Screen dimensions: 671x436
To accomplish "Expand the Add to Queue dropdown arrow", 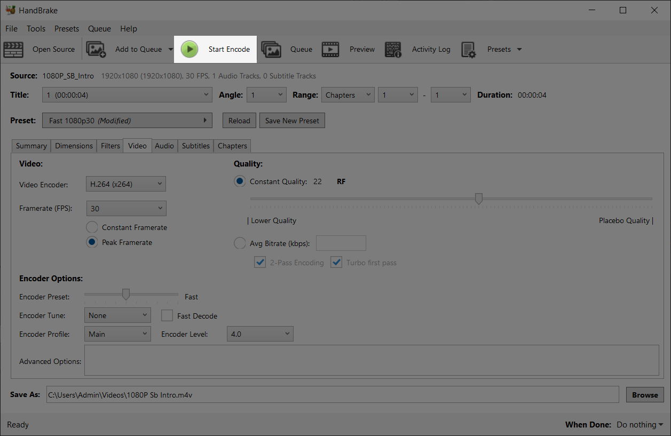I will pos(171,49).
